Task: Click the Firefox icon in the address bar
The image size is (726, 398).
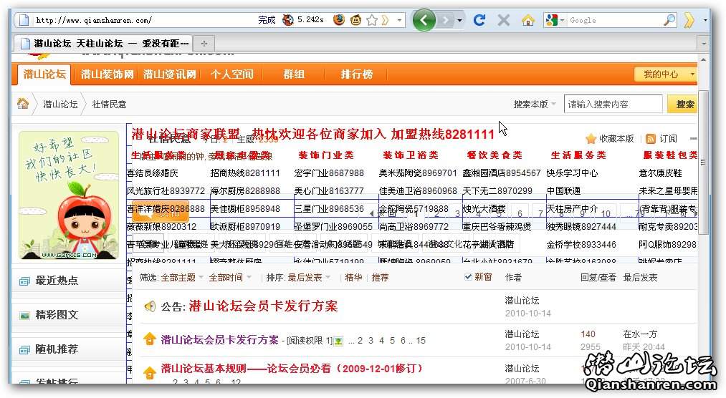Action: pyautogui.click(x=339, y=20)
